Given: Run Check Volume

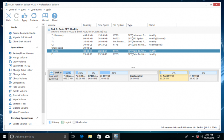Looking at the screenshot, I should pyautogui.click(x=18, y=79).
